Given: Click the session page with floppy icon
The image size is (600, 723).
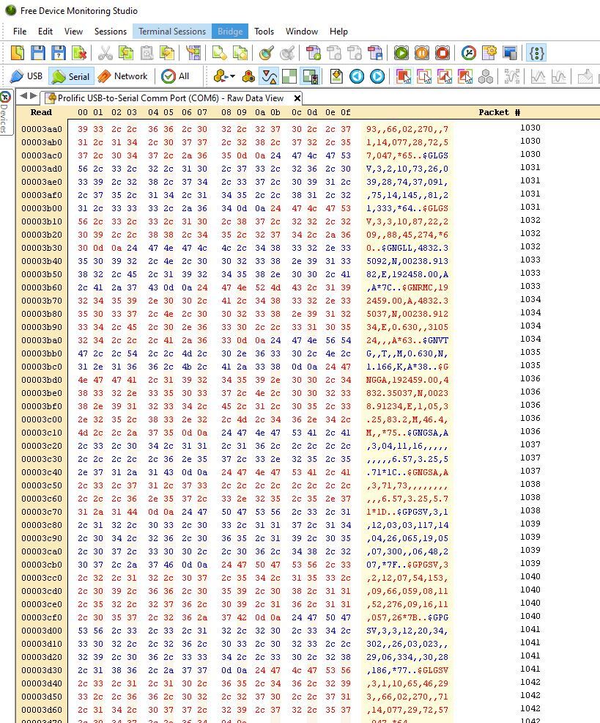Looking at the screenshot, I should tap(375, 53).
